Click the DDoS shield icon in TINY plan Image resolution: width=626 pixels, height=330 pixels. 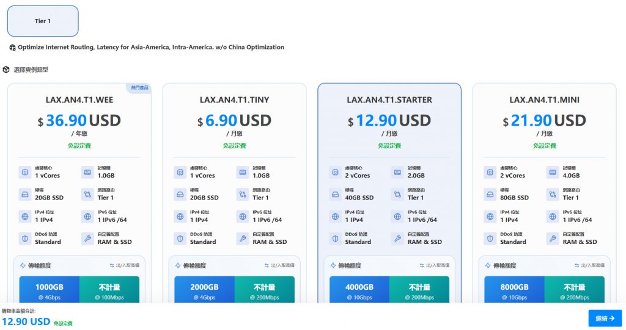click(180, 239)
